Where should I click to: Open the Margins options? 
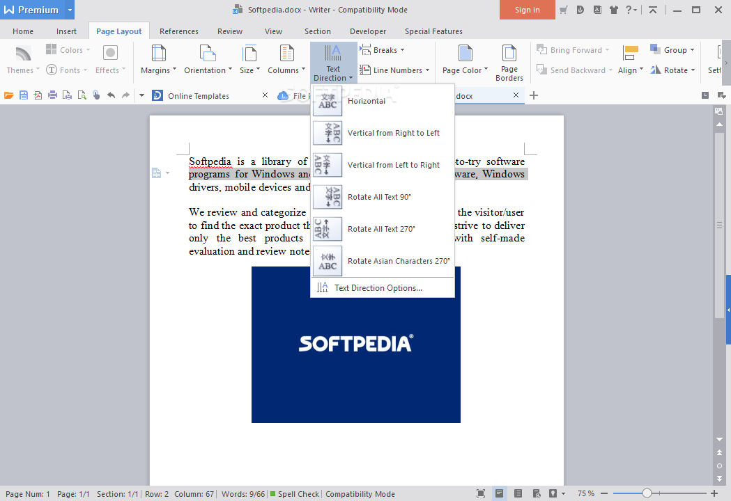click(x=158, y=60)
